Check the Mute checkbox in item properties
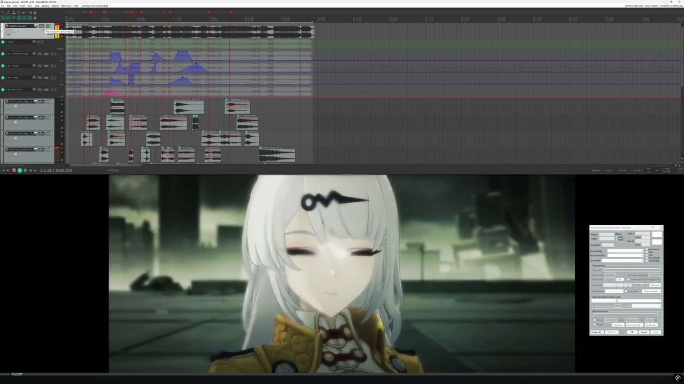Viewport: 684px width, 384px height. tap(647, 252)
